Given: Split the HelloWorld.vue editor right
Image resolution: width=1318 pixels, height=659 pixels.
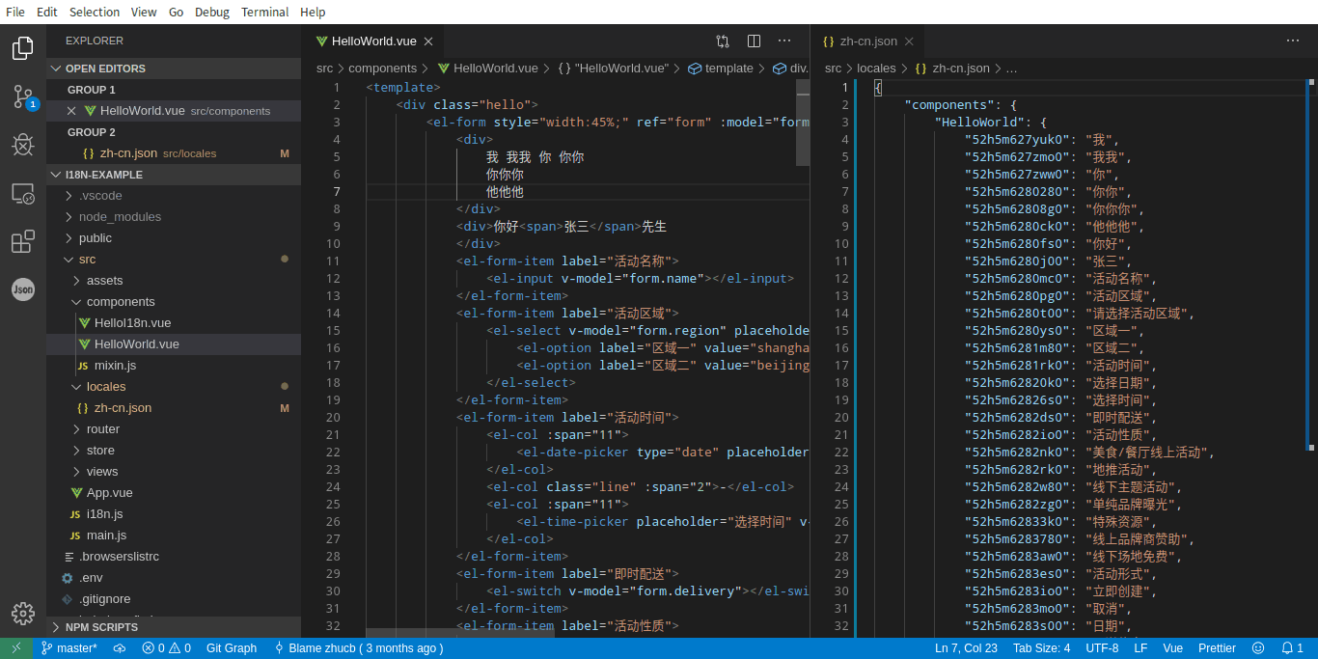Looking at the screenshot, I should [754, 41].
